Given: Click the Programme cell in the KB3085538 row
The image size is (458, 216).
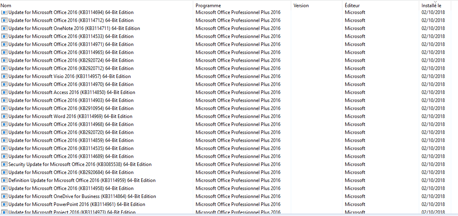Looking at the screenshot, I should (x=238, y=164).
